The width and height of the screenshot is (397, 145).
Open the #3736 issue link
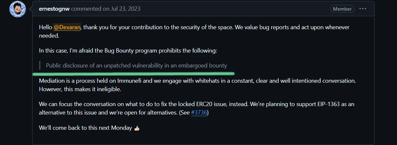pyautogui.click(x=199, y=113)
